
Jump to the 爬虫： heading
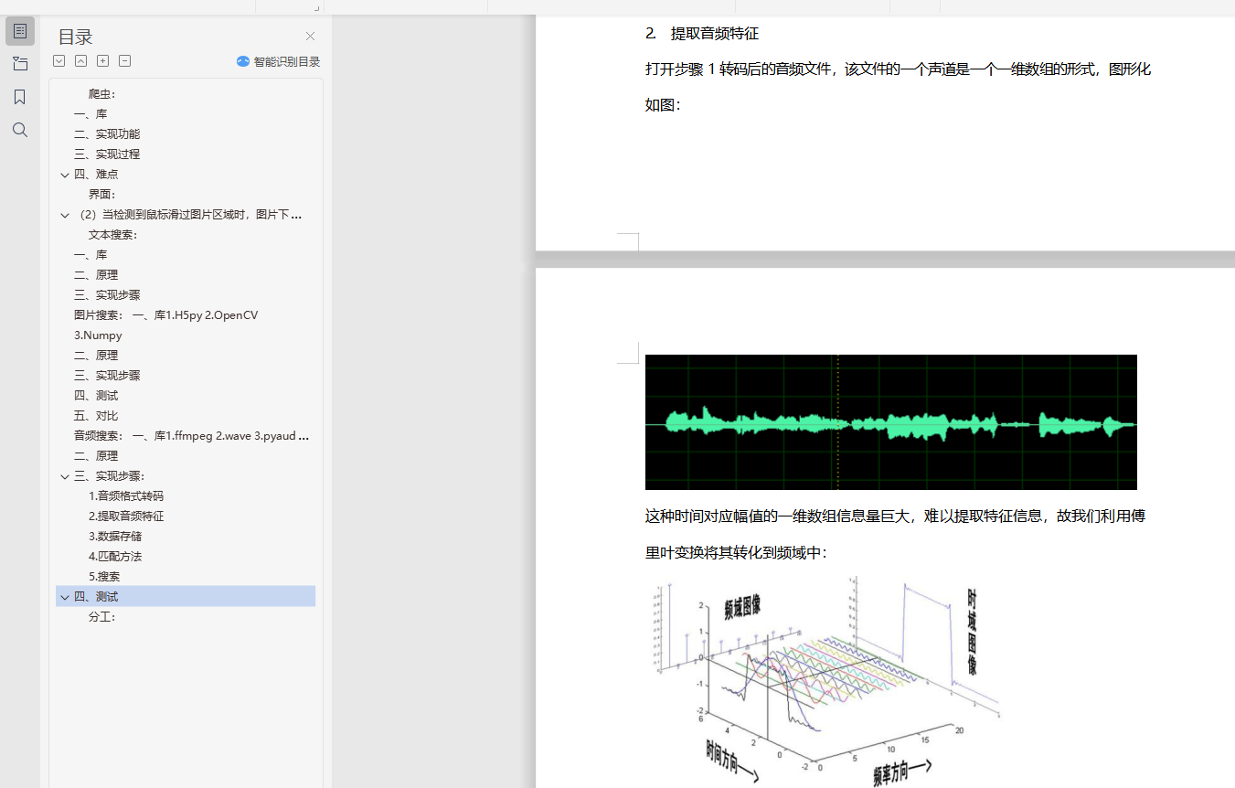(x=102, y=94)
